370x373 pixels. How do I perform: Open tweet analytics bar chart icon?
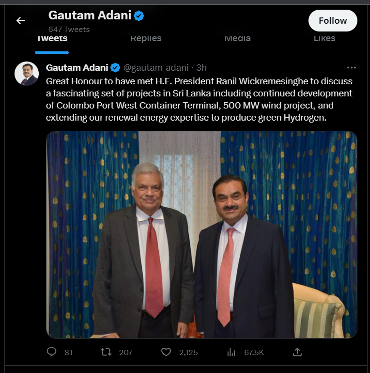point(231,352)
